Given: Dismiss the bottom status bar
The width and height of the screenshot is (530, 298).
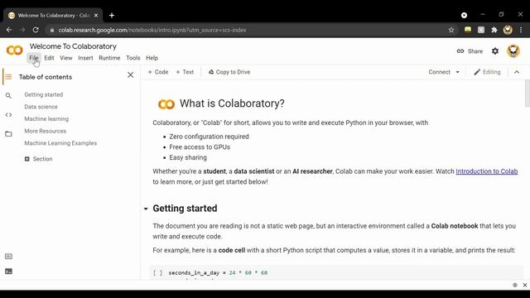Looking at the screenshot, I should coord(525,285).
